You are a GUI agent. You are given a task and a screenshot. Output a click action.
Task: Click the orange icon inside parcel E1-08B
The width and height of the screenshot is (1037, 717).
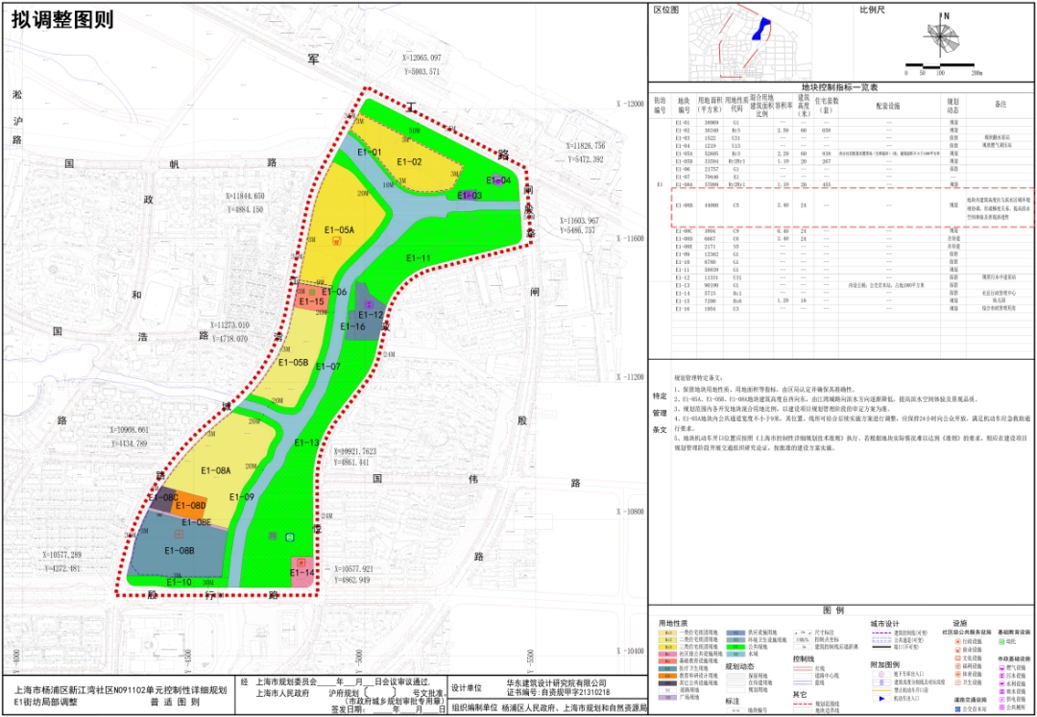178,534
